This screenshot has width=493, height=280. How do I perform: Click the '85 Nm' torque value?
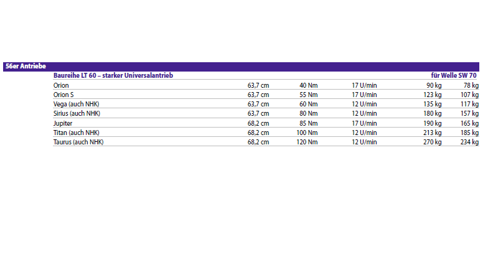click(309, 123)
